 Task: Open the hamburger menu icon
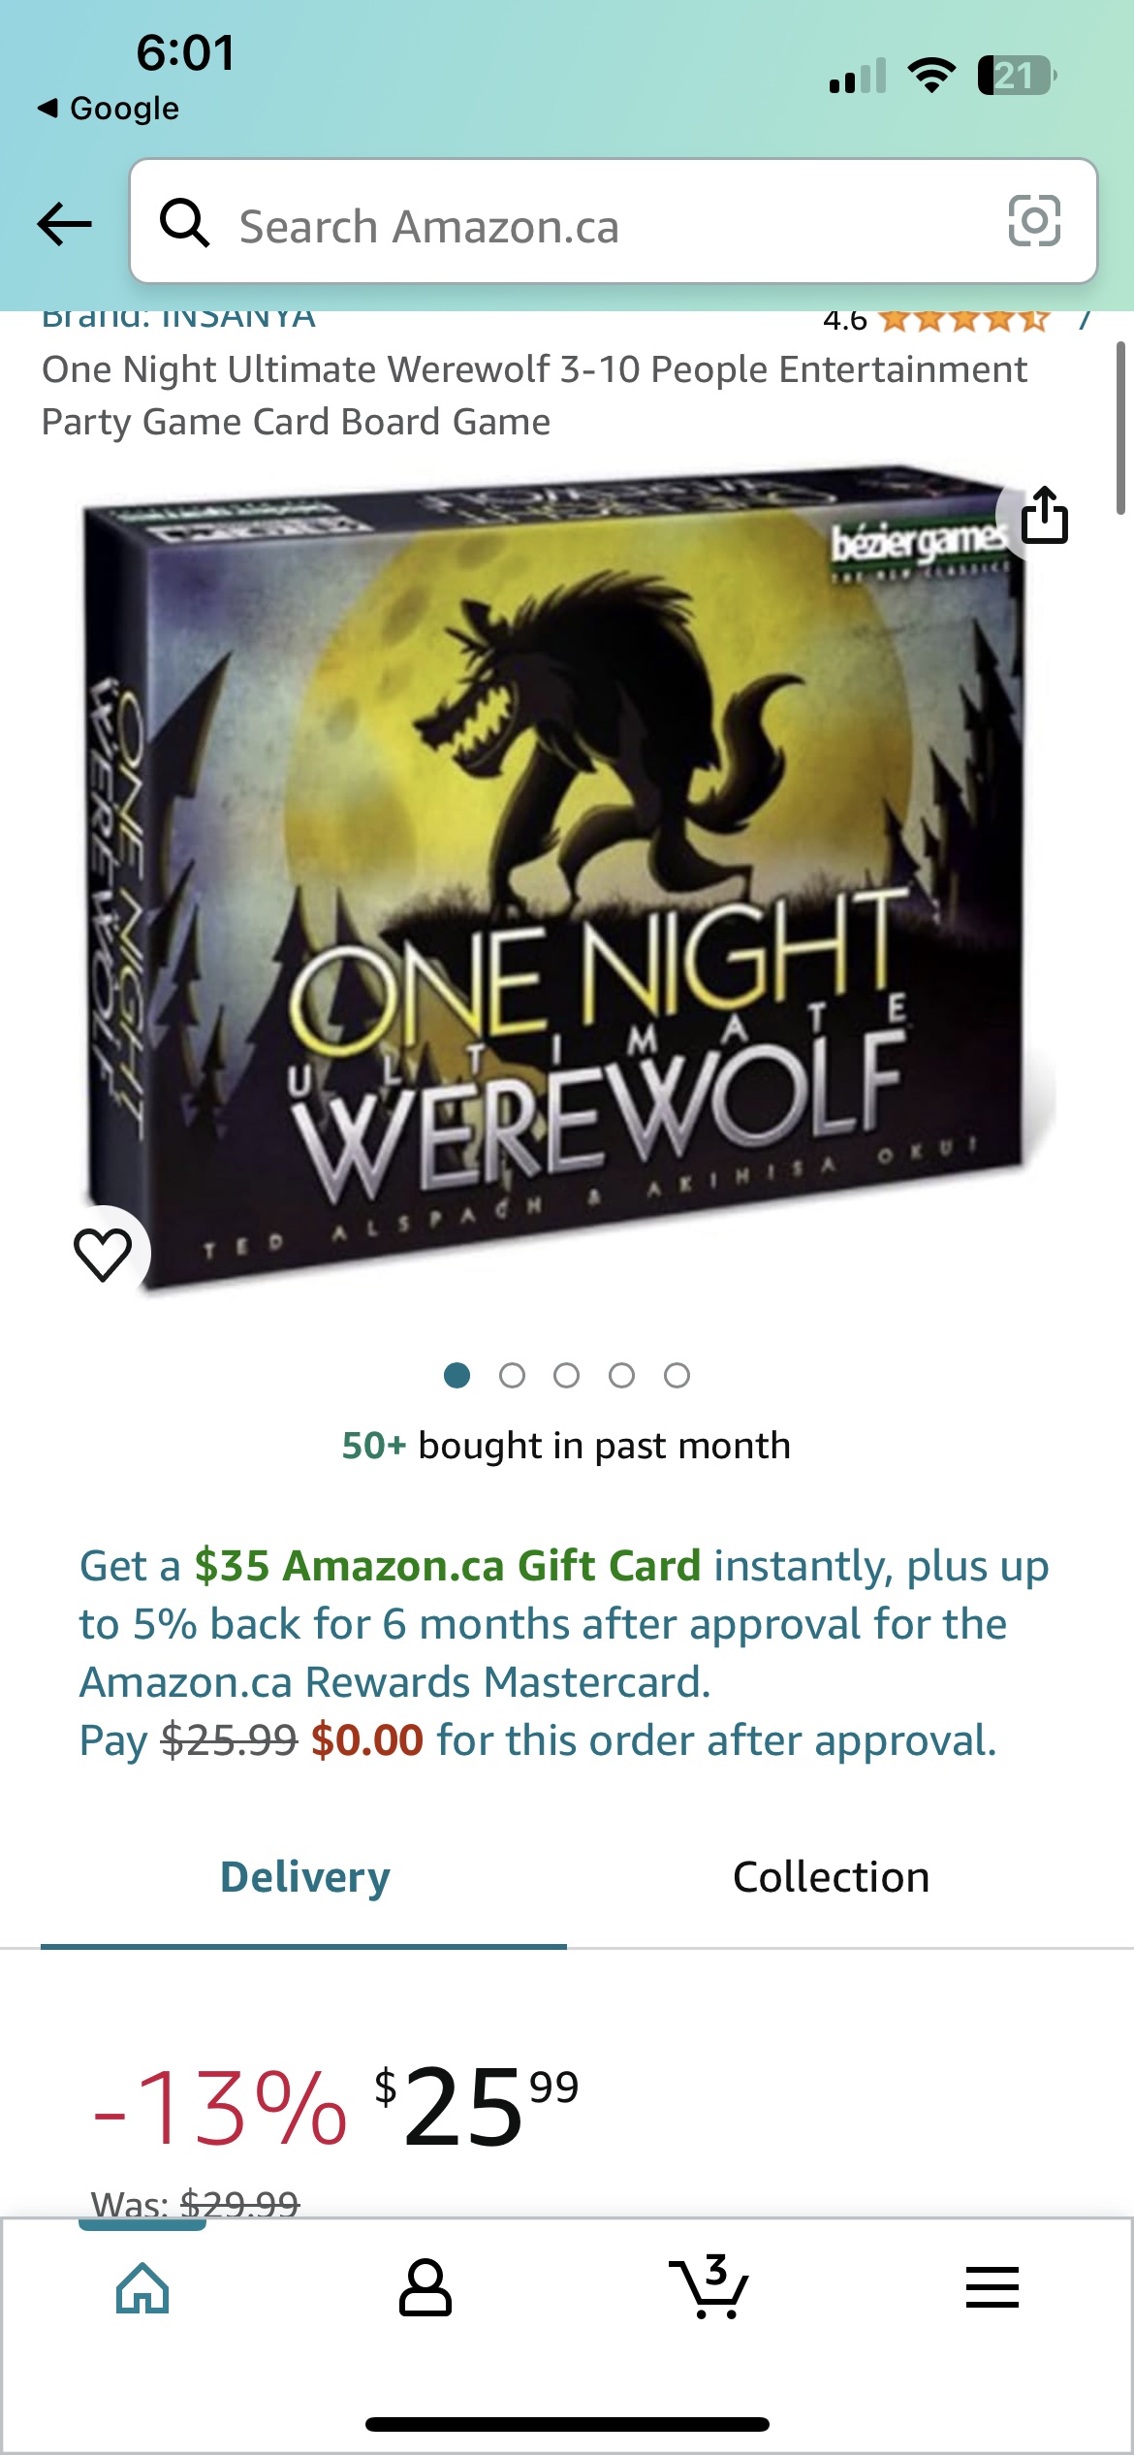(x=992, y=2288)
